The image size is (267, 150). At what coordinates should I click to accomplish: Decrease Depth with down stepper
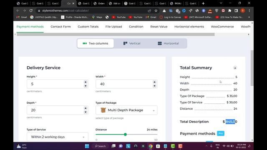coord(86,112)
